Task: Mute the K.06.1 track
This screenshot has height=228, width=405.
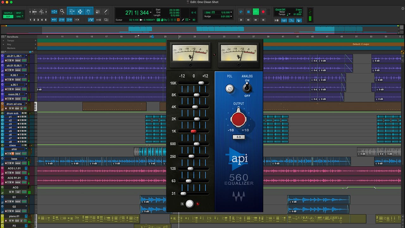Action: tap(13, 80)
